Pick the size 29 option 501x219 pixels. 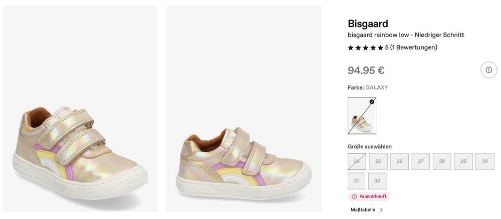(x=463, y=161)
